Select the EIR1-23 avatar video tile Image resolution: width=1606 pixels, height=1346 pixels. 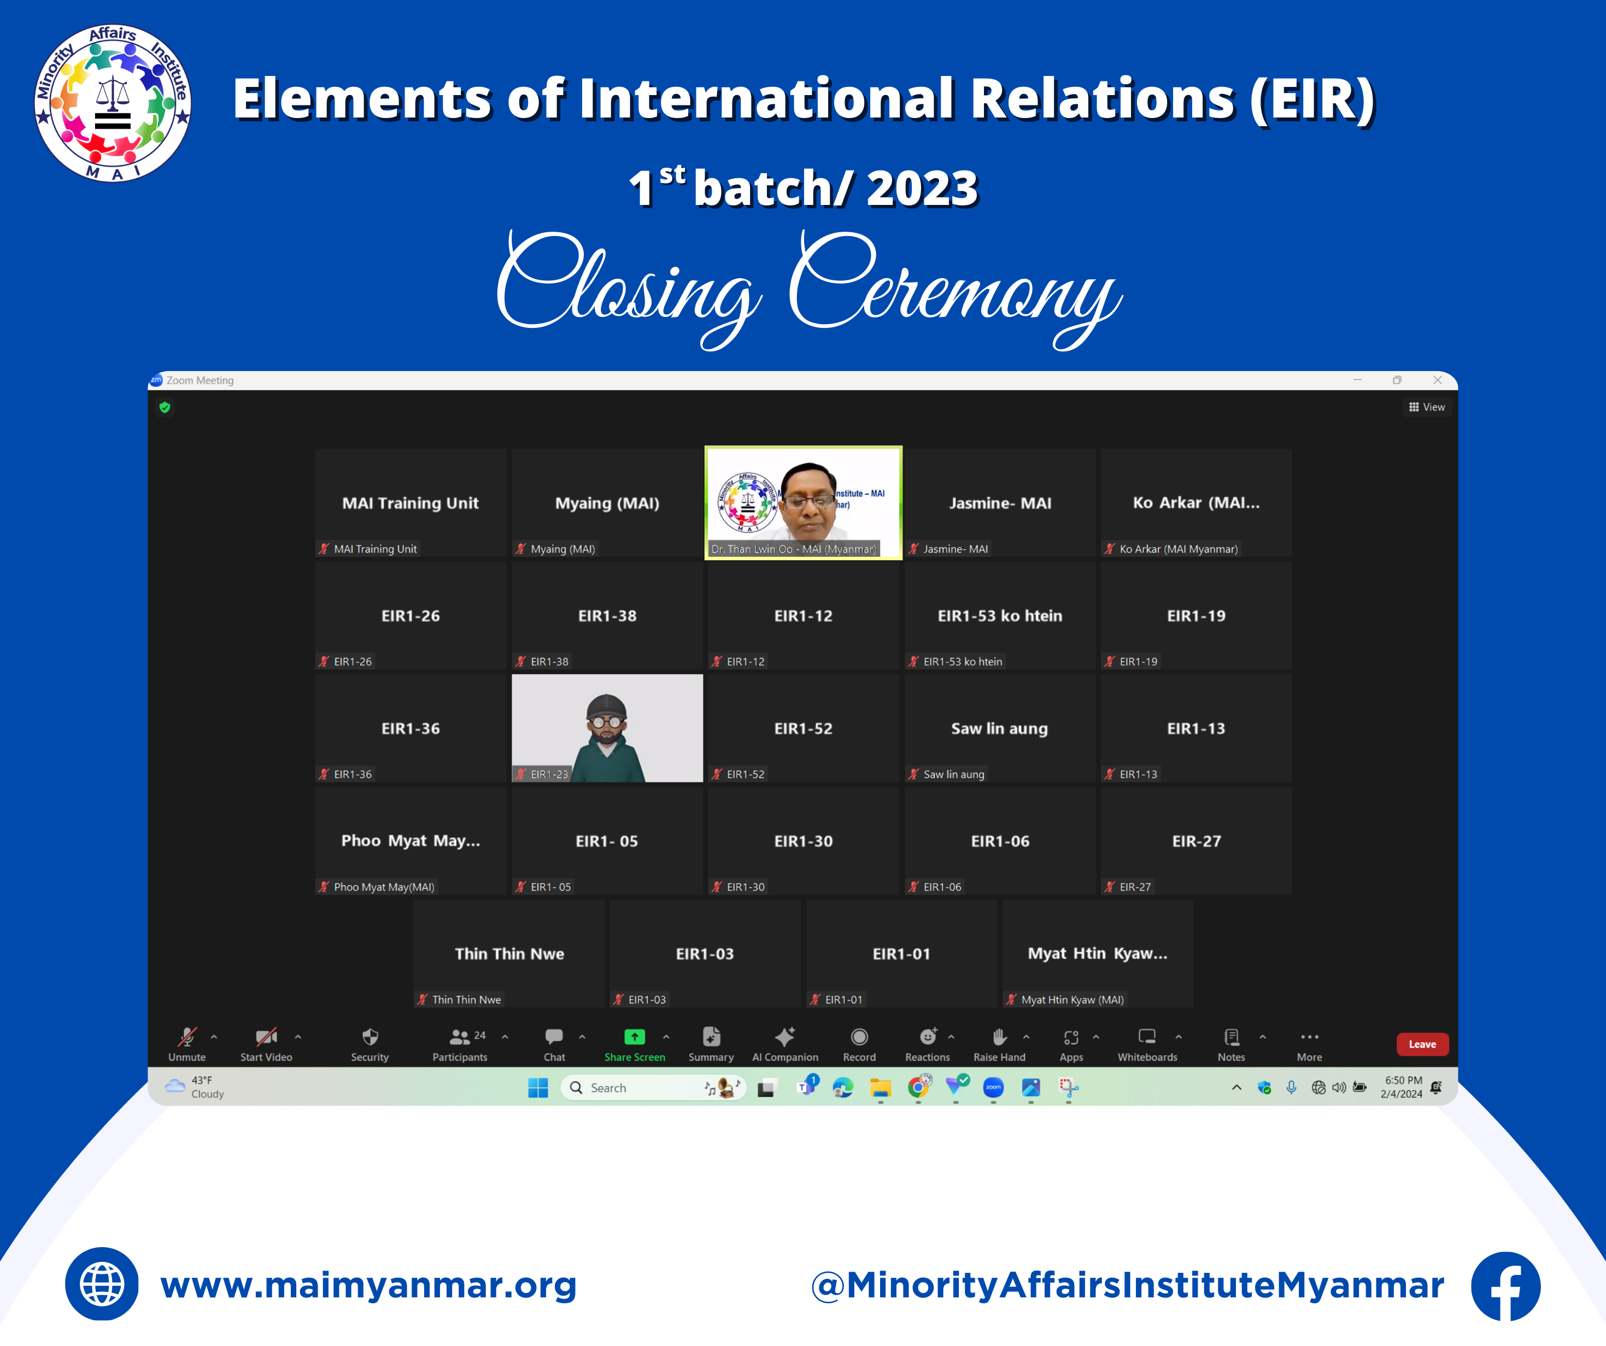pyautogui.click(x=607, y=728)
